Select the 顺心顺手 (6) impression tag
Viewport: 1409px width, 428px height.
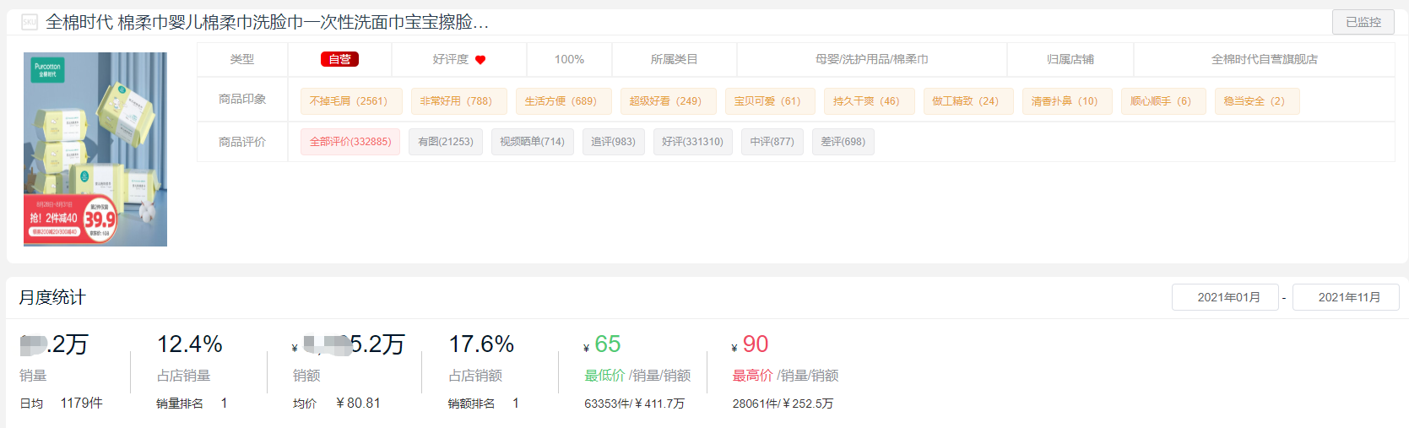(x=1163, y=101)
